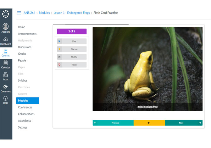Image resolution: width=211 pixels, height=148 pixels.
Task: Click the purple 2 of 2 card counter
Action: coord(72,31)
